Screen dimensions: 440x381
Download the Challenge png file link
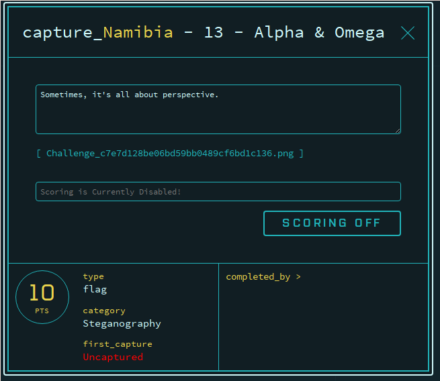[170, 154]
